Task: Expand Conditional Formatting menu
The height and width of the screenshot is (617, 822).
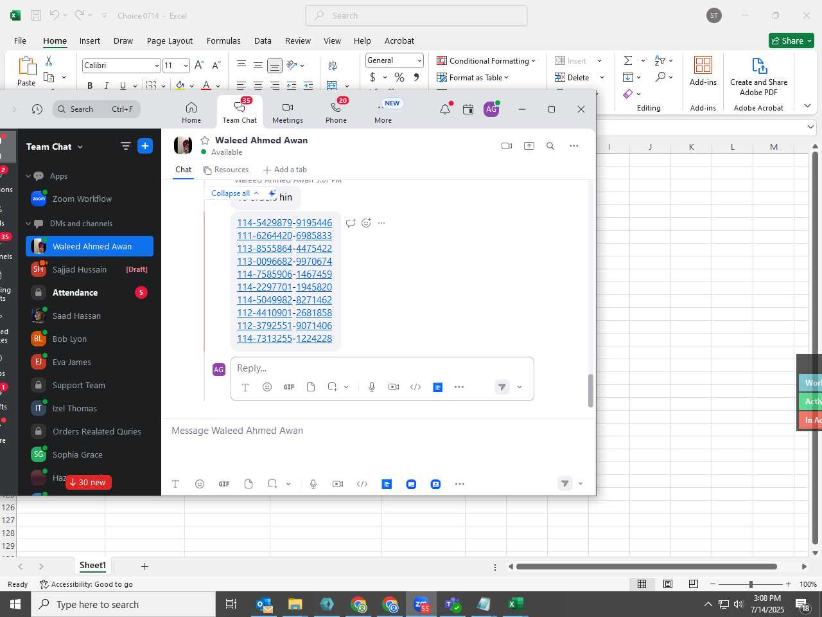Action: [x=486, y=60]
